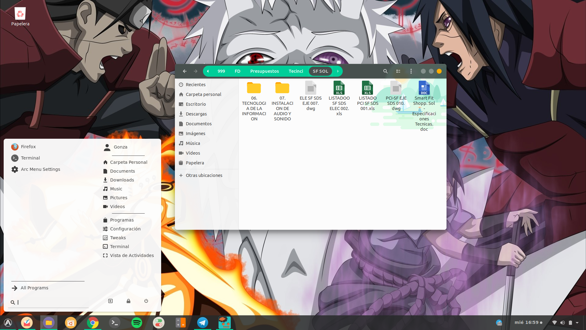Go back with the left arrow button
The width and height of the screenshot is (586, 330).
click(x=185, y=71)
